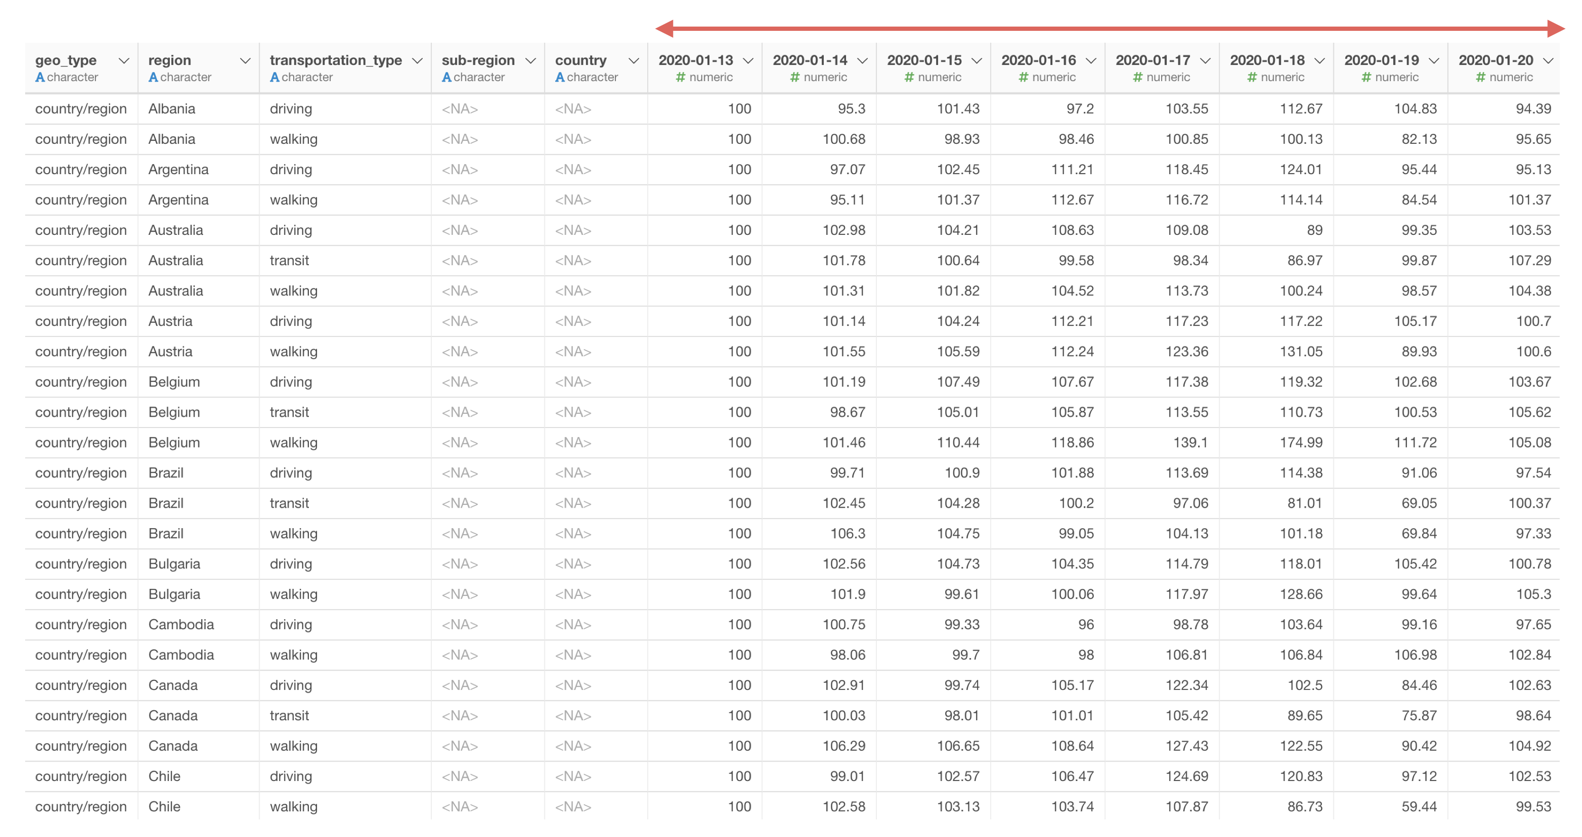Open sub-region column menu chevron
Screen dimensions: 1582x837
(530, 61)
